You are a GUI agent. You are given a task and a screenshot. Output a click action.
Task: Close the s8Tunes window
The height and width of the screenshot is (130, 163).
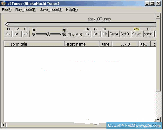158,4
